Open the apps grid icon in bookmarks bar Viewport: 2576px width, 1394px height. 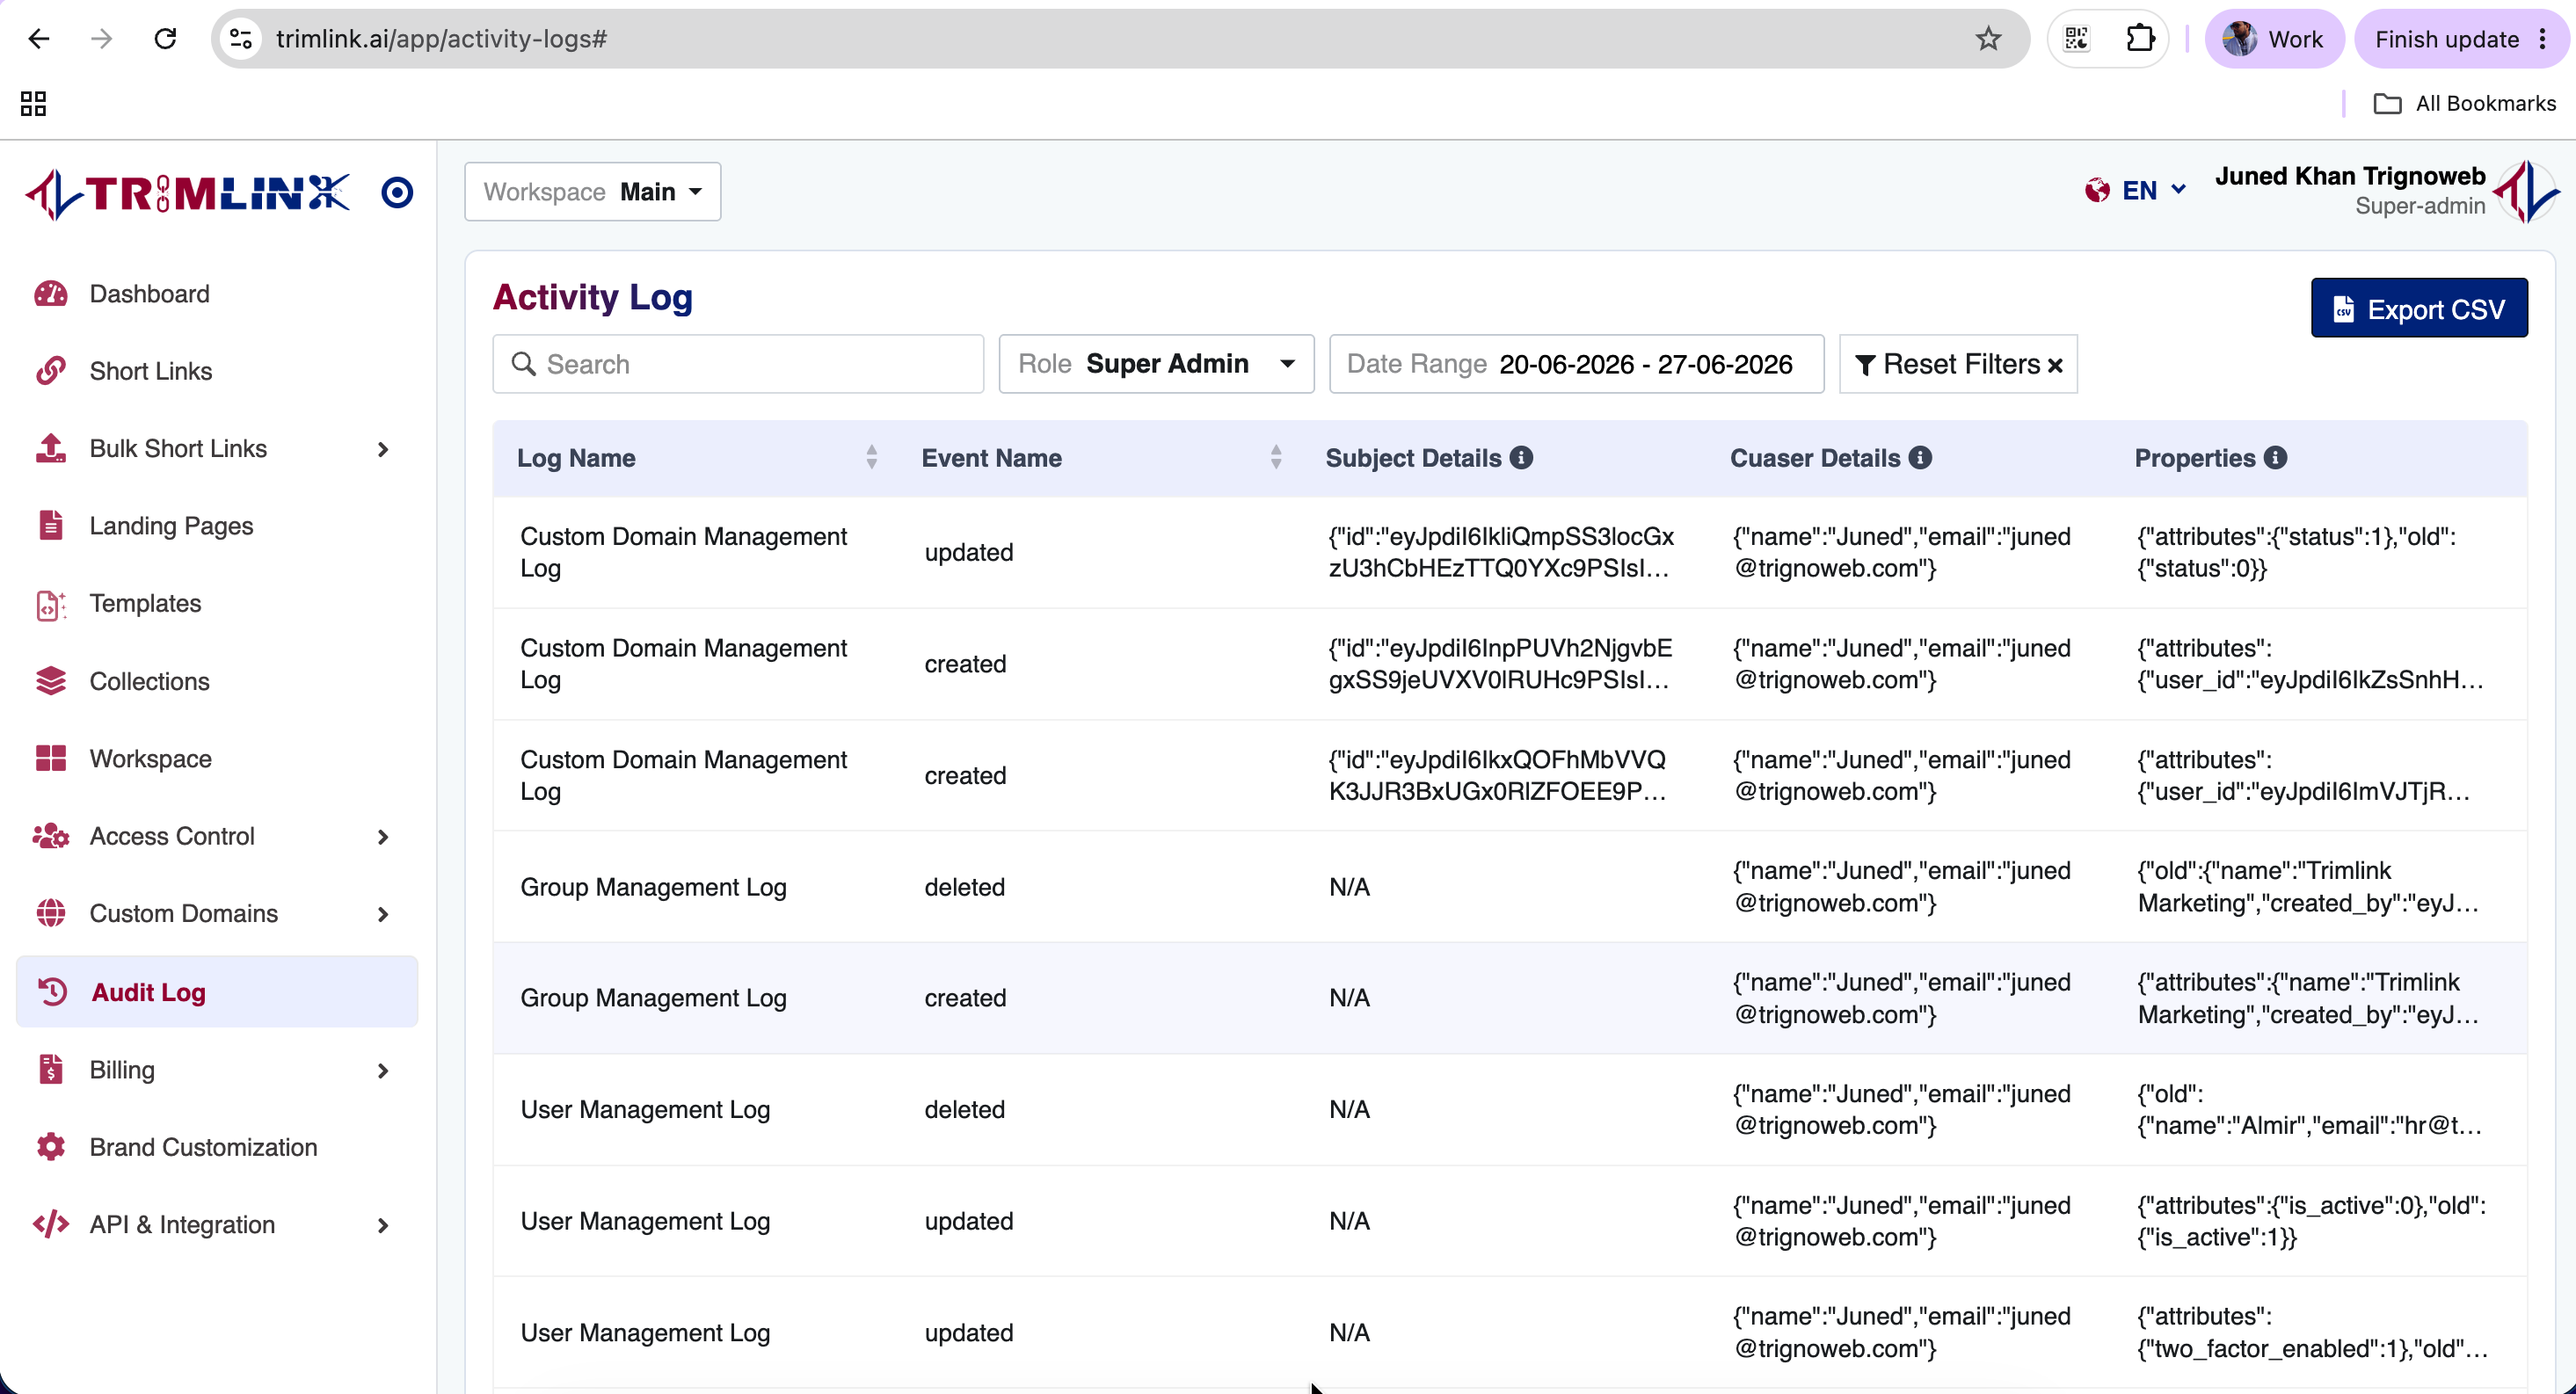(x=33, y=103)
